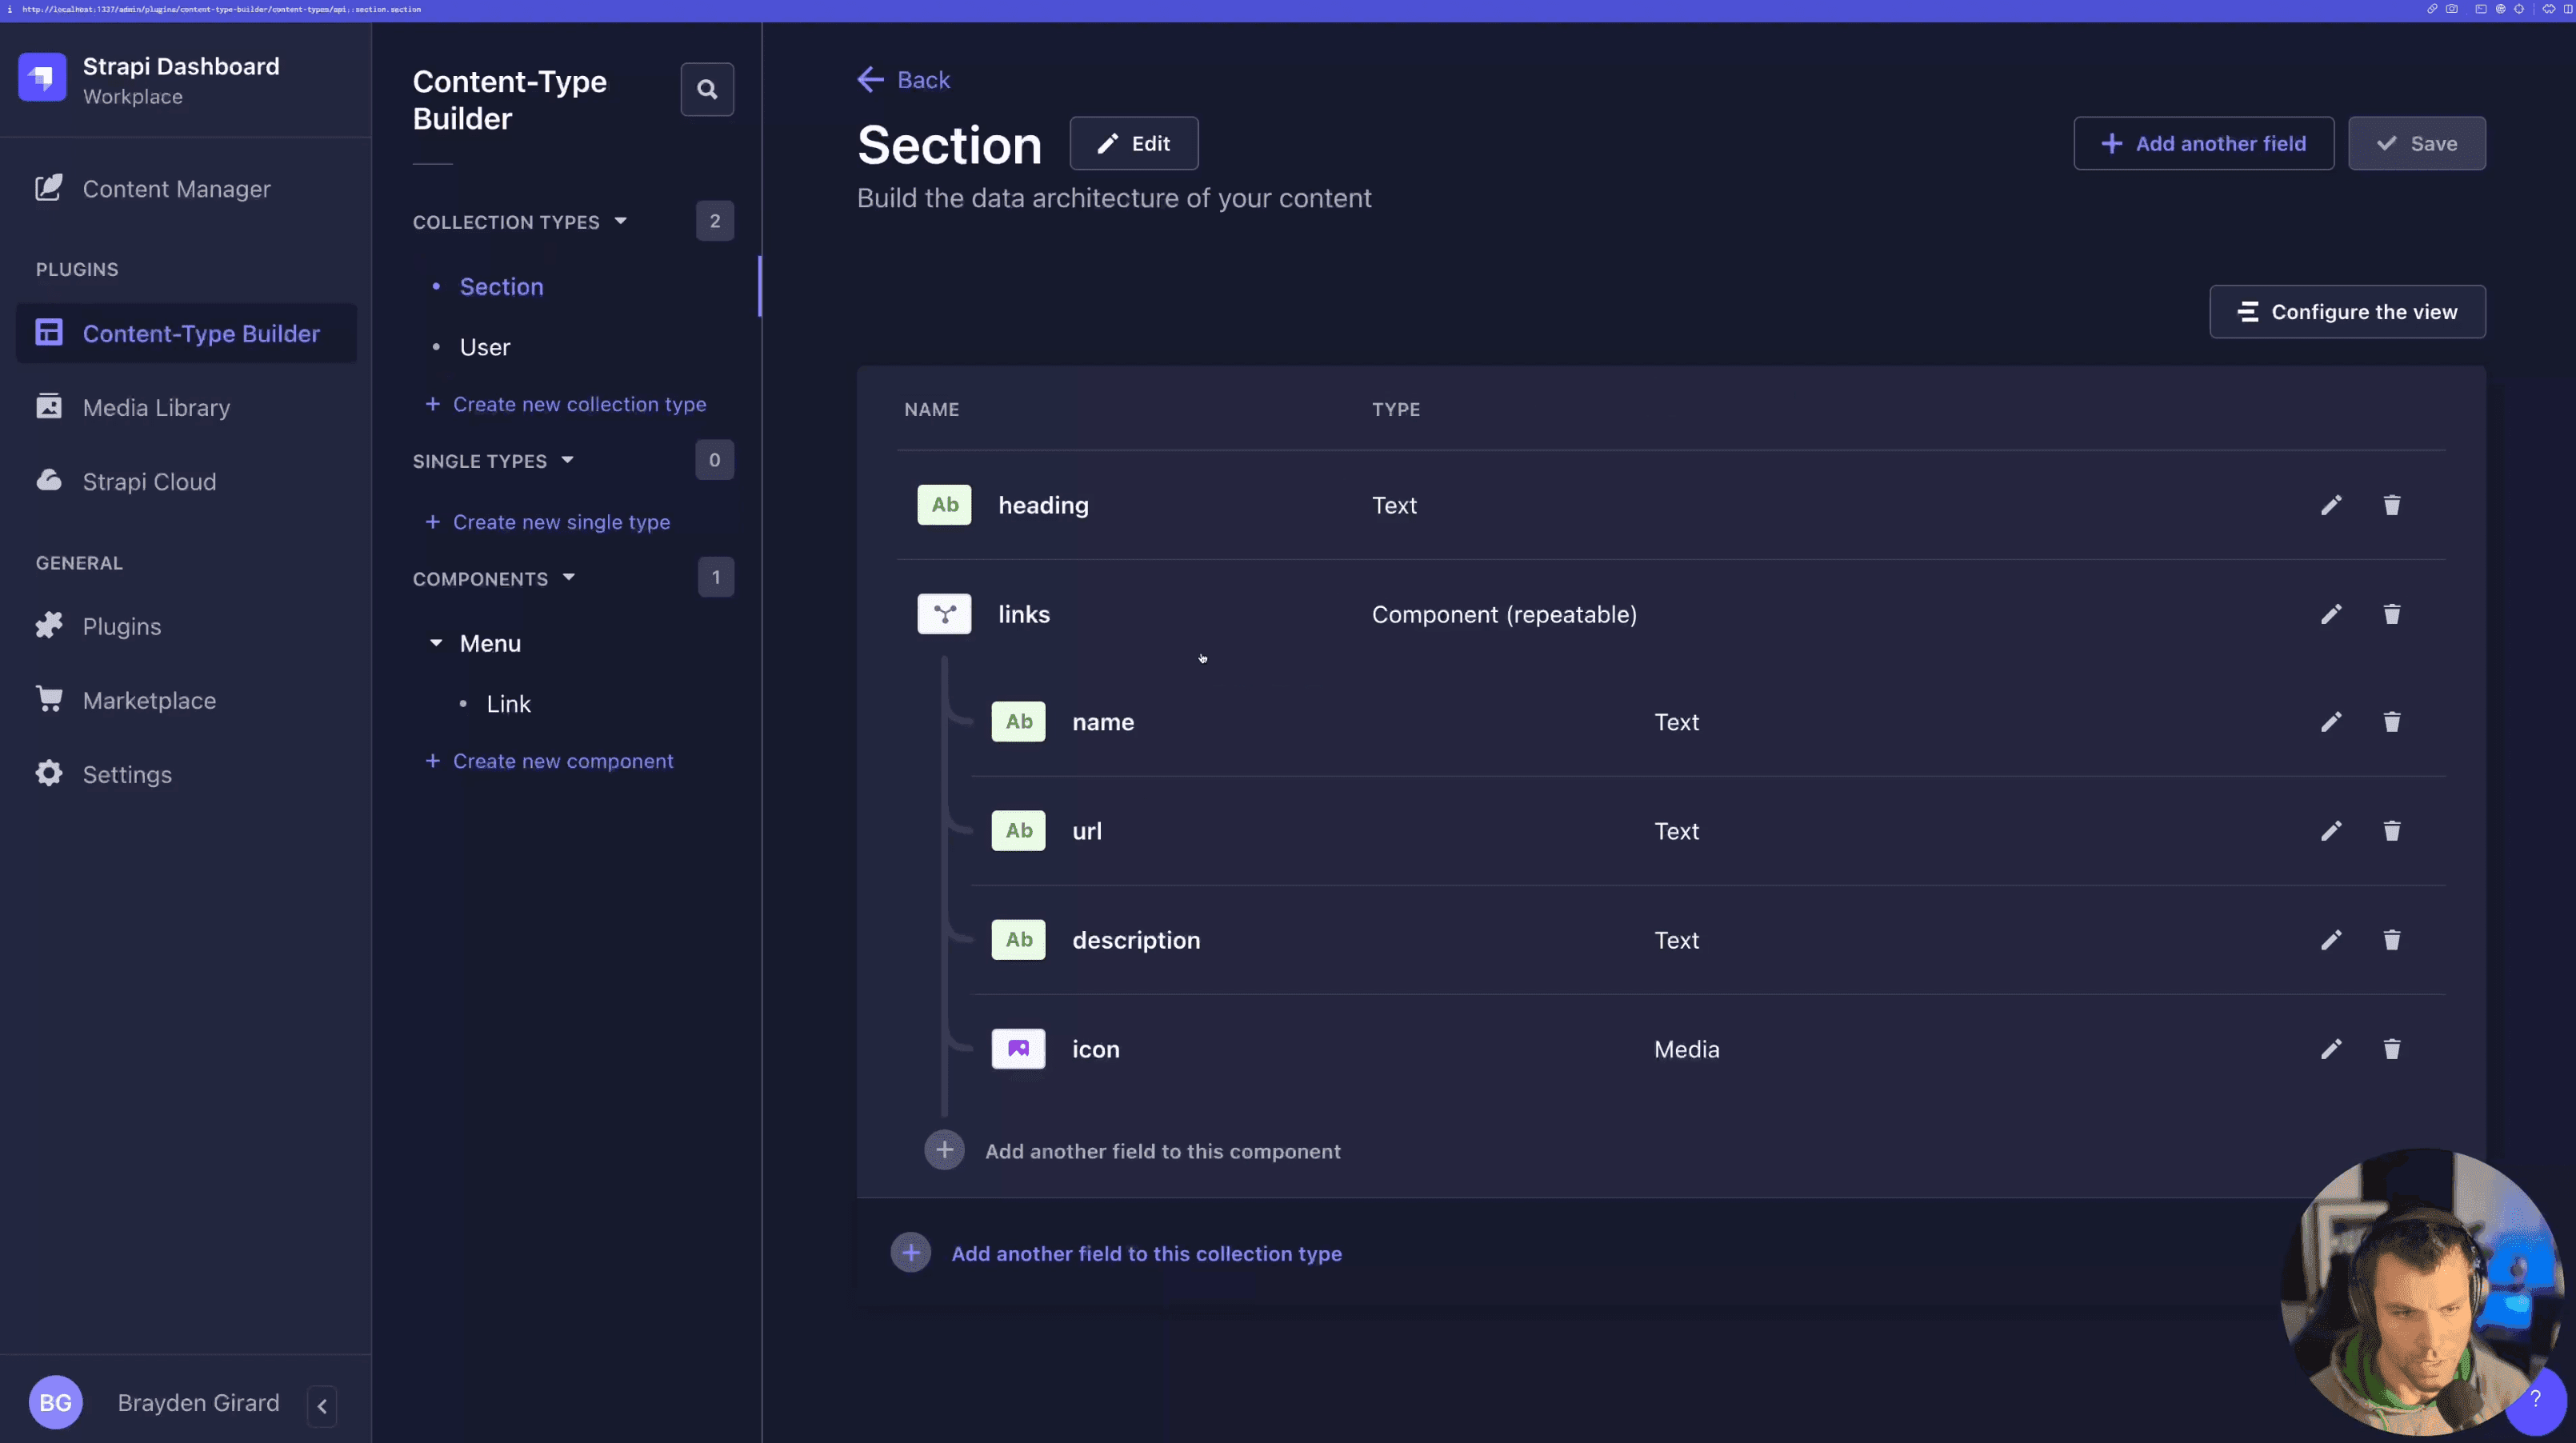Open Brayden Girard profile avatar
This screenshot has width=2576, height=1443.
(x=55, y=1402)
